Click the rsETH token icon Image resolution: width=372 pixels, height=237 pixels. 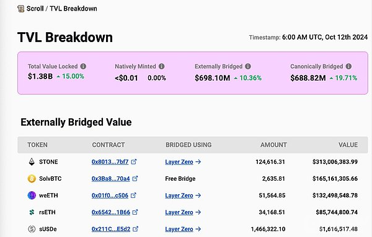click(32, 212)
